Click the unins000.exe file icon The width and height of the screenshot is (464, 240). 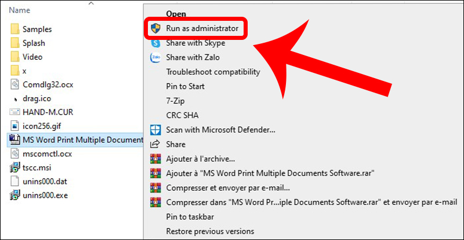point(15,195)
